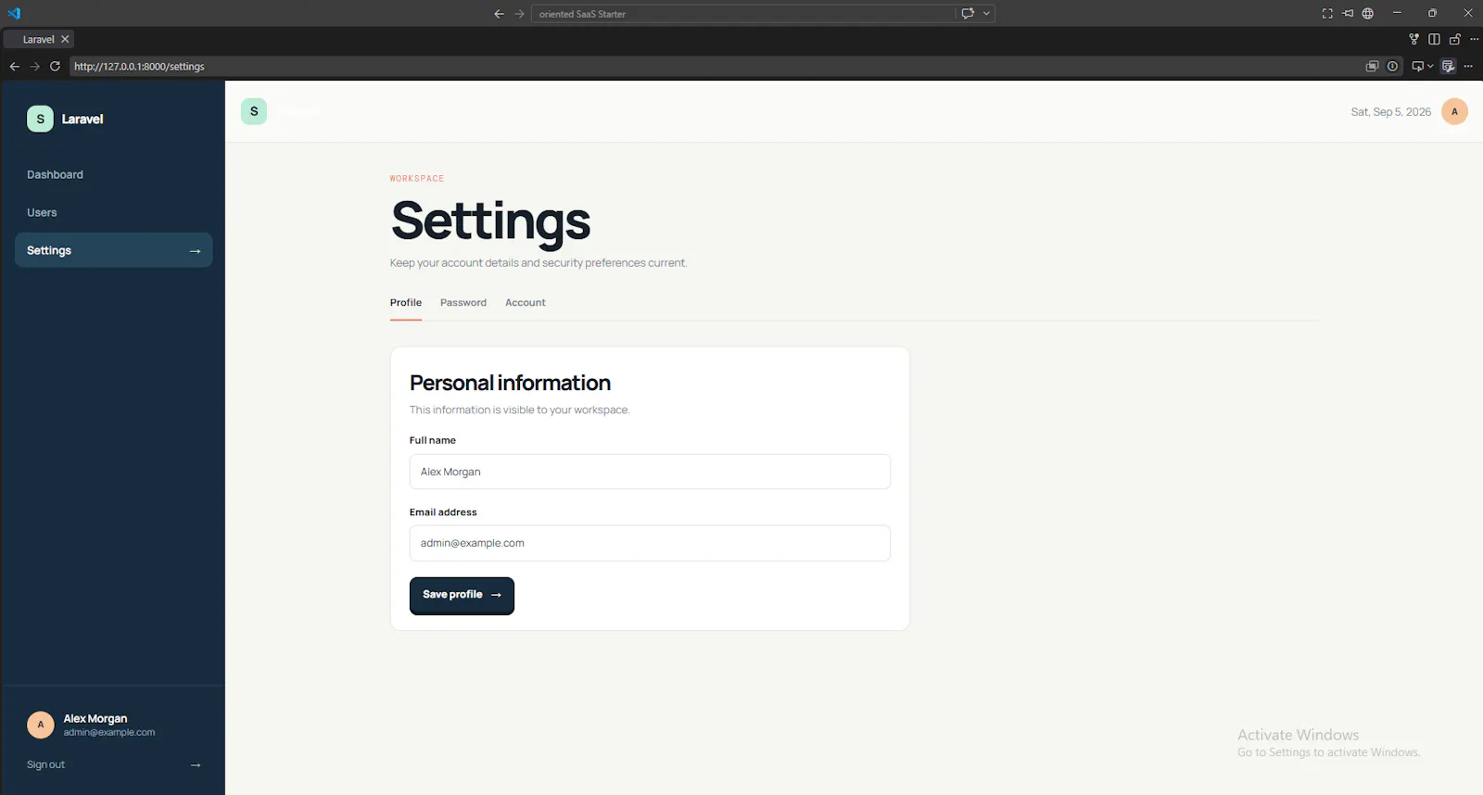This screenshot has width=1483, height=795.
Task: Toggle full screen brackets icon in title bar
Action: point(1327,14)
